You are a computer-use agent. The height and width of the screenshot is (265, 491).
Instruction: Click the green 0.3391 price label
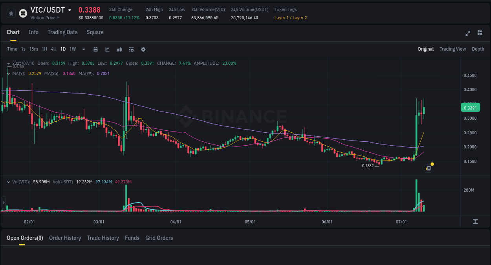point(470,107)
